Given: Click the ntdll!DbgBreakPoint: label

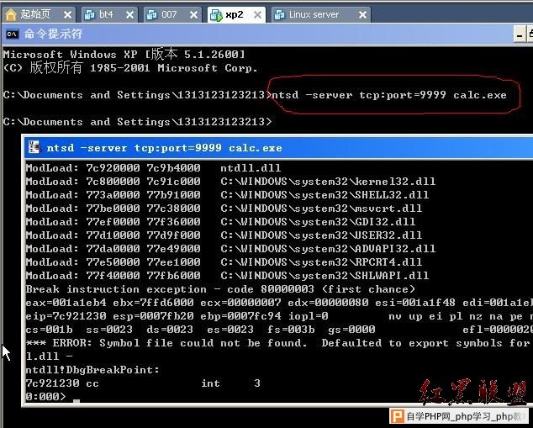Looking at the screenshot, I should coord(92,369).
